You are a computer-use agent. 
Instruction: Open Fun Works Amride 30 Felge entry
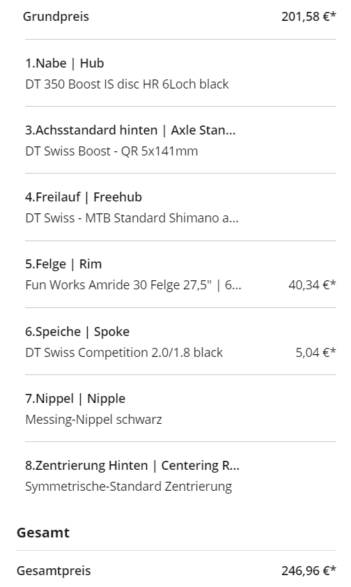133,285
